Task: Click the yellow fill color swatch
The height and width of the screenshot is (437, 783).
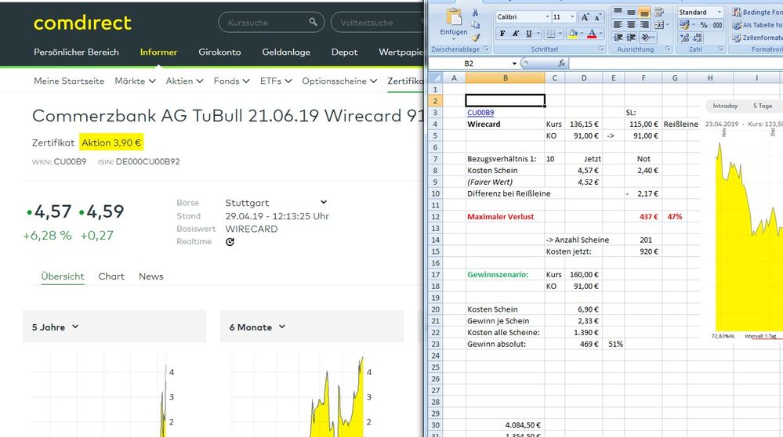Action: pos(572,34)
